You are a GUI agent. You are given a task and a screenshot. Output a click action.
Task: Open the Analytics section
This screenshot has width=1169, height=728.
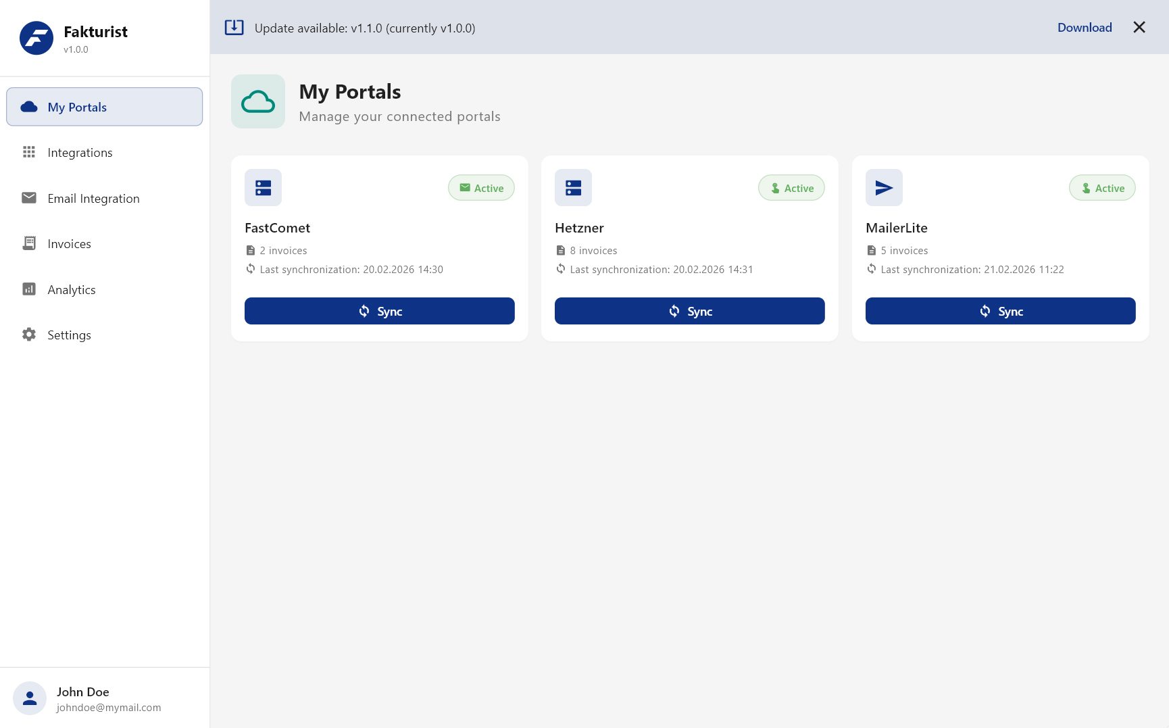pos(72,290)
